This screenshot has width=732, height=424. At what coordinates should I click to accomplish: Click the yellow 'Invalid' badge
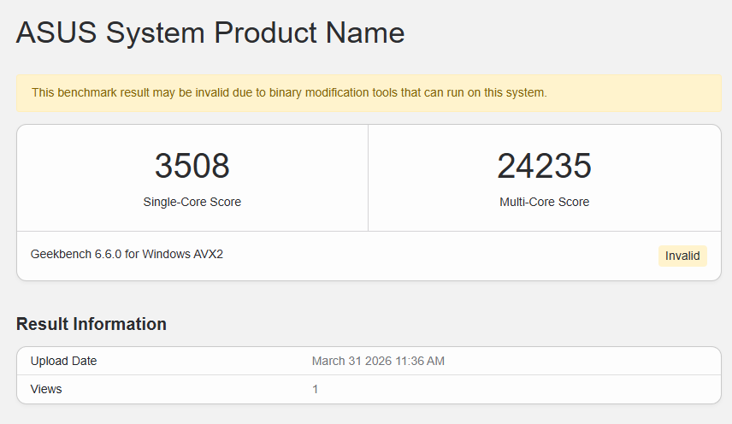(x=682, y=256)
